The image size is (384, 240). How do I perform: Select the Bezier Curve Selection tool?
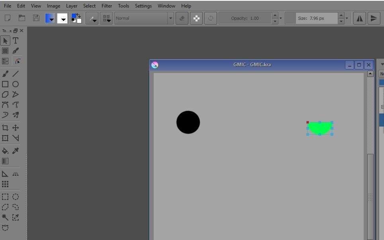pos(5,228)
